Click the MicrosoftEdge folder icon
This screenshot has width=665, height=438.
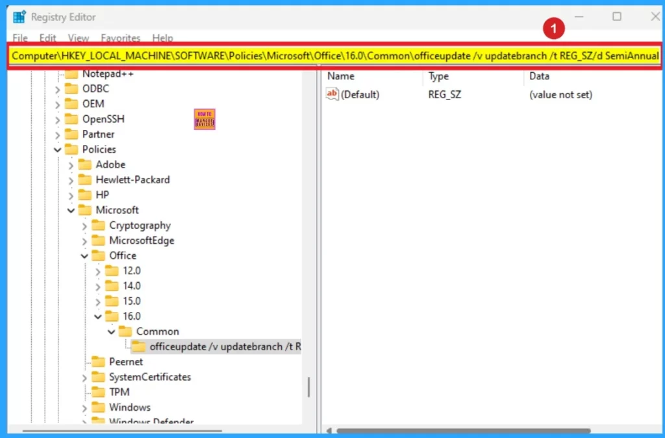pos(98,240)
